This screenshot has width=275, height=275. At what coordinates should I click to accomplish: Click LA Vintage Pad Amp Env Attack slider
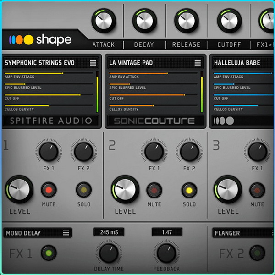[x=153, y=73]
